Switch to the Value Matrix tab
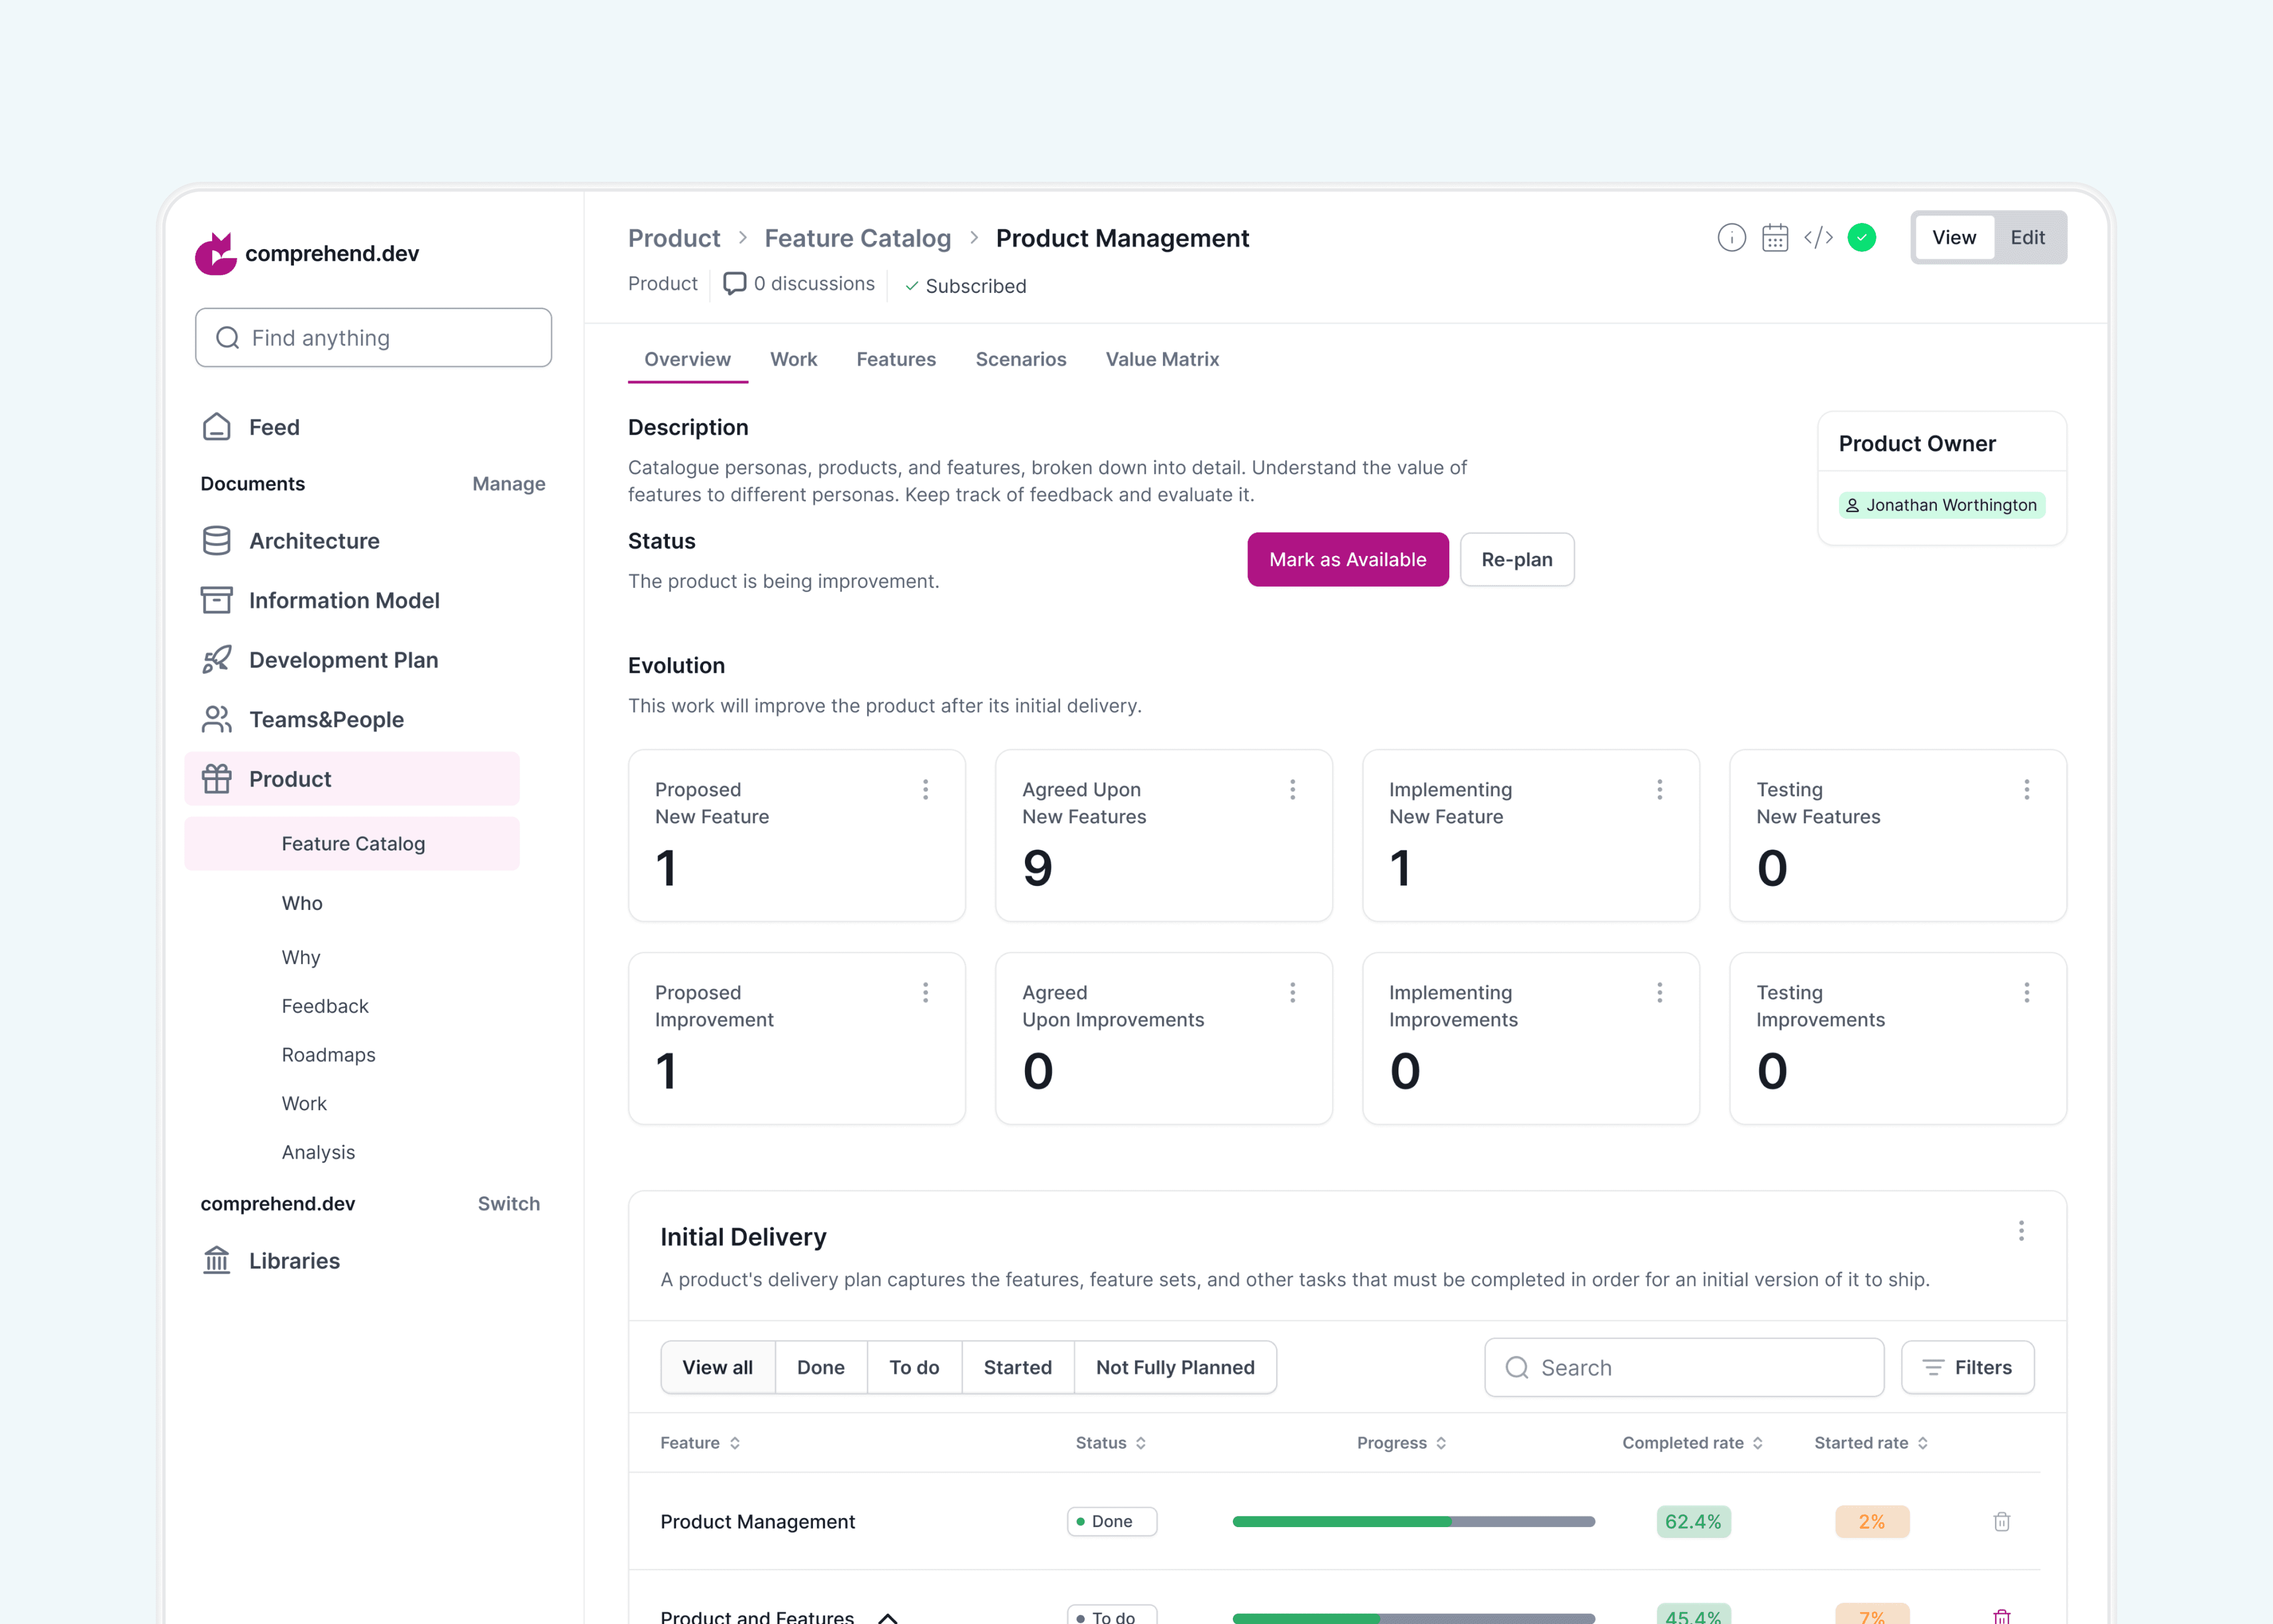Screen dimensions: 2273x1624 tap(1161, 359)
